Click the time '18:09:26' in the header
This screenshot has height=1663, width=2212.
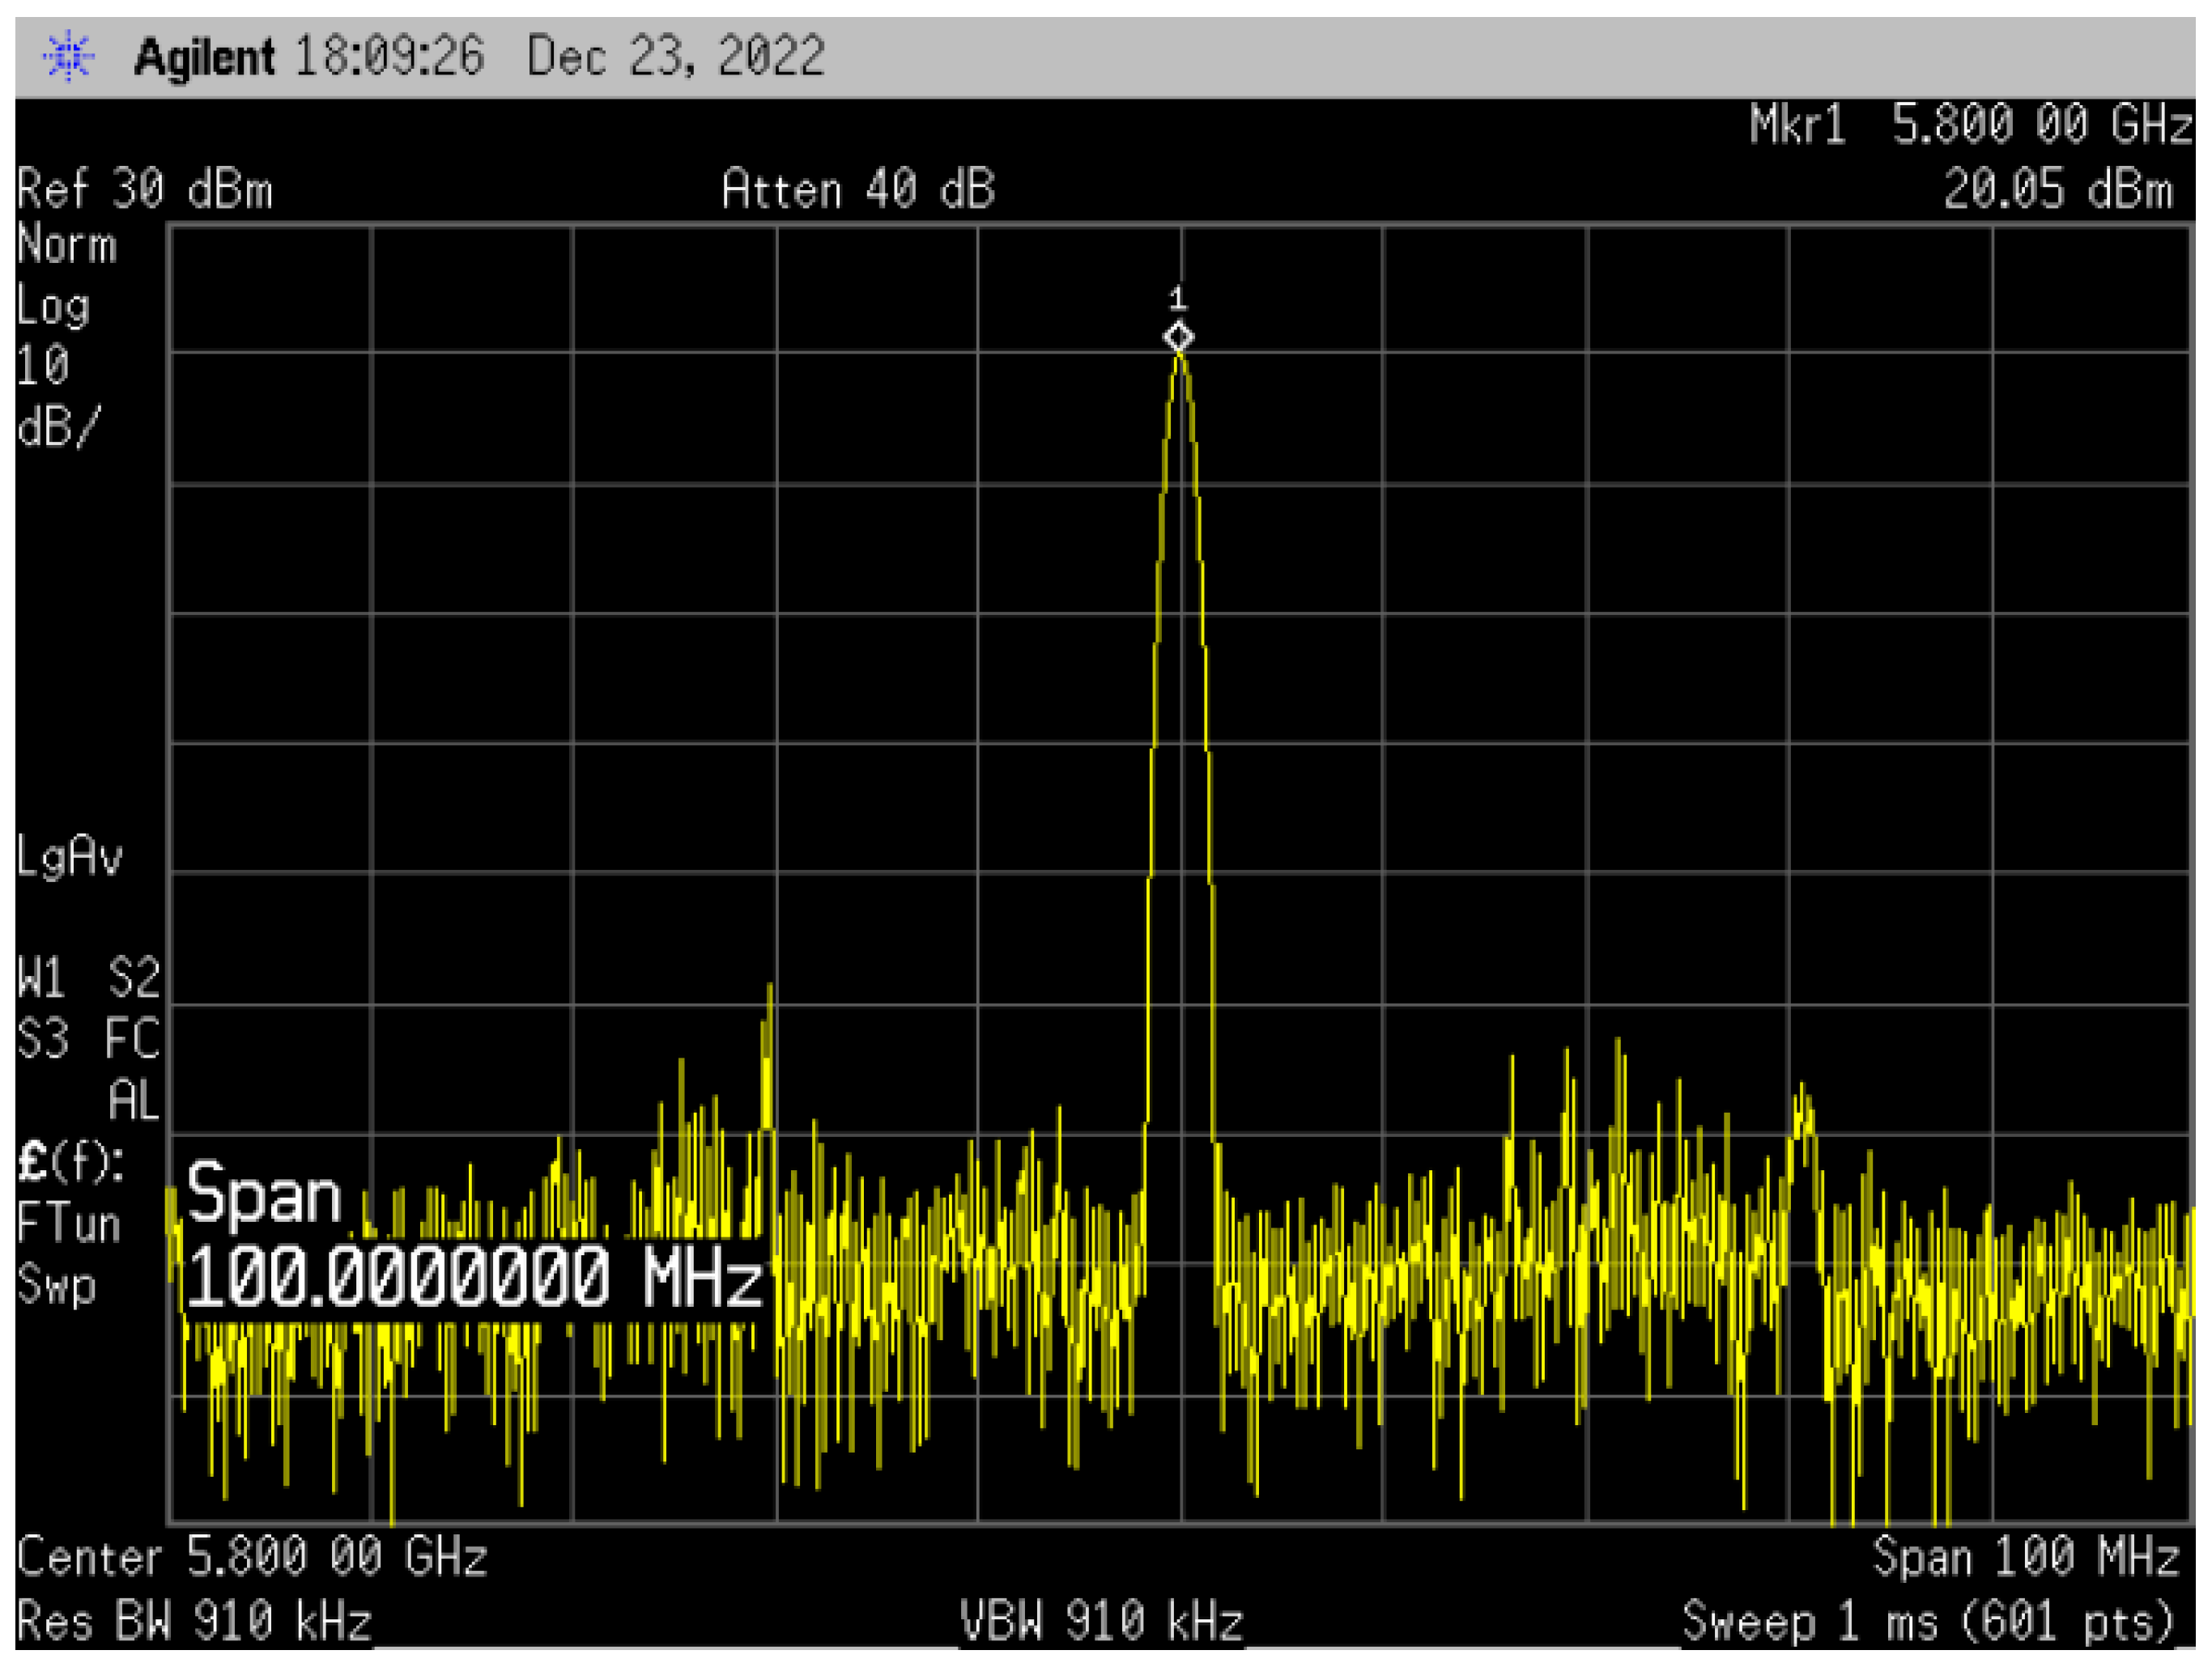[x=390, y=56]
